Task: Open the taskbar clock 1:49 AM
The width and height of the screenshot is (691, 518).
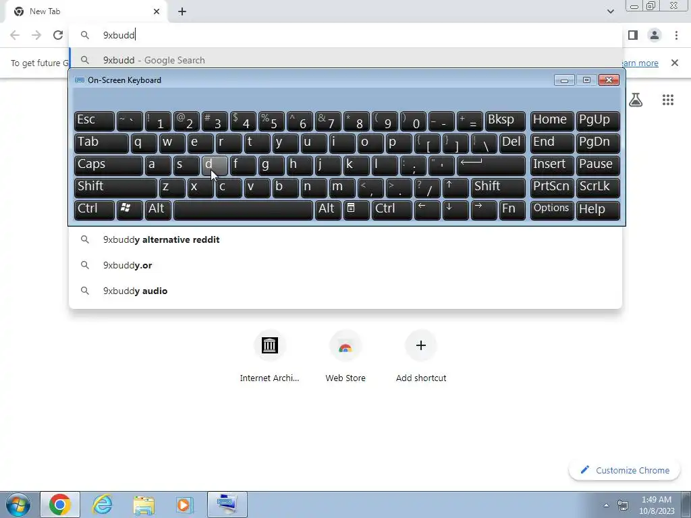Action: tap(656, 505)
